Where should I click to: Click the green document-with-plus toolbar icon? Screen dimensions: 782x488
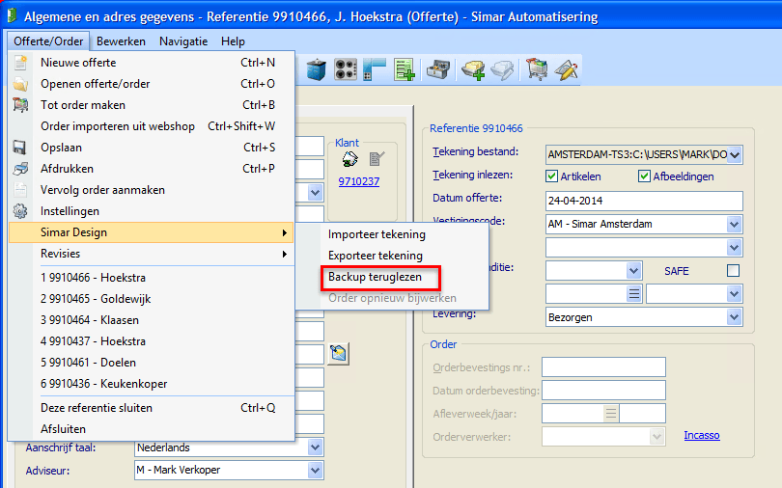[x=404, y=69]
